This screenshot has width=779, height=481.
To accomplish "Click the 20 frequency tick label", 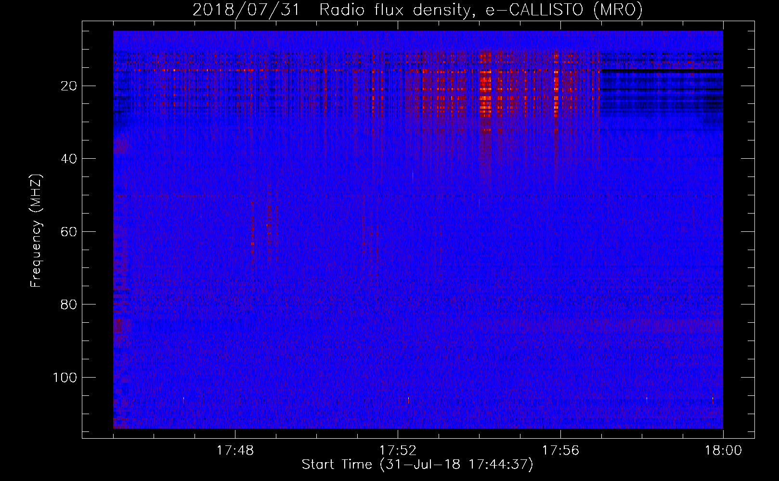I will coord(69,86).
